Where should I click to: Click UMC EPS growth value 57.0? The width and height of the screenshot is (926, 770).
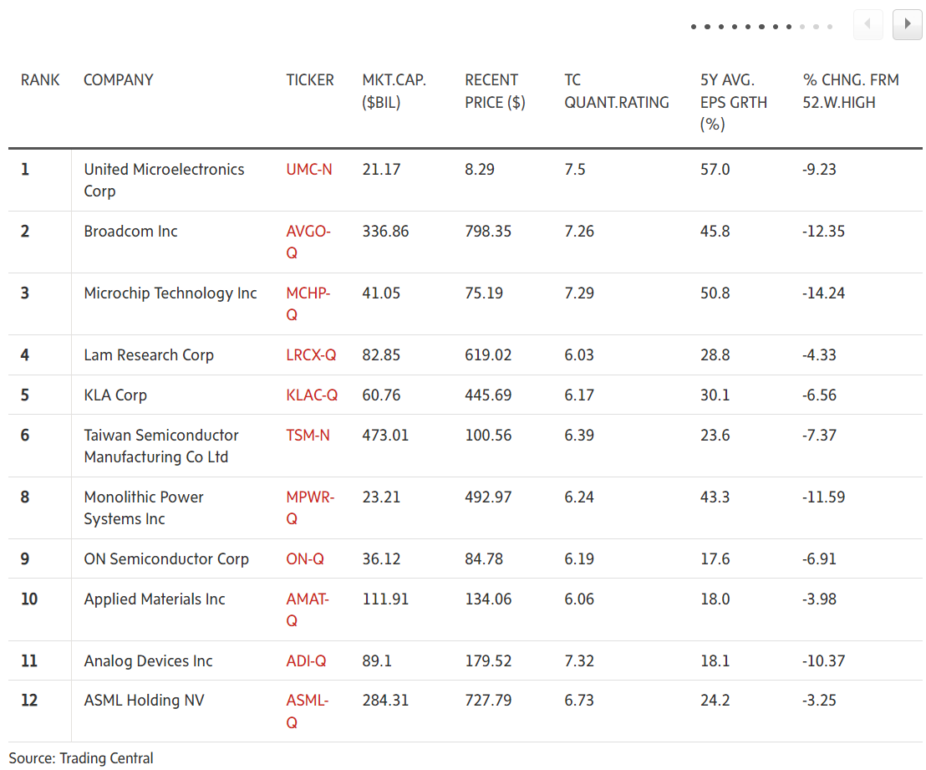(715, 170)
